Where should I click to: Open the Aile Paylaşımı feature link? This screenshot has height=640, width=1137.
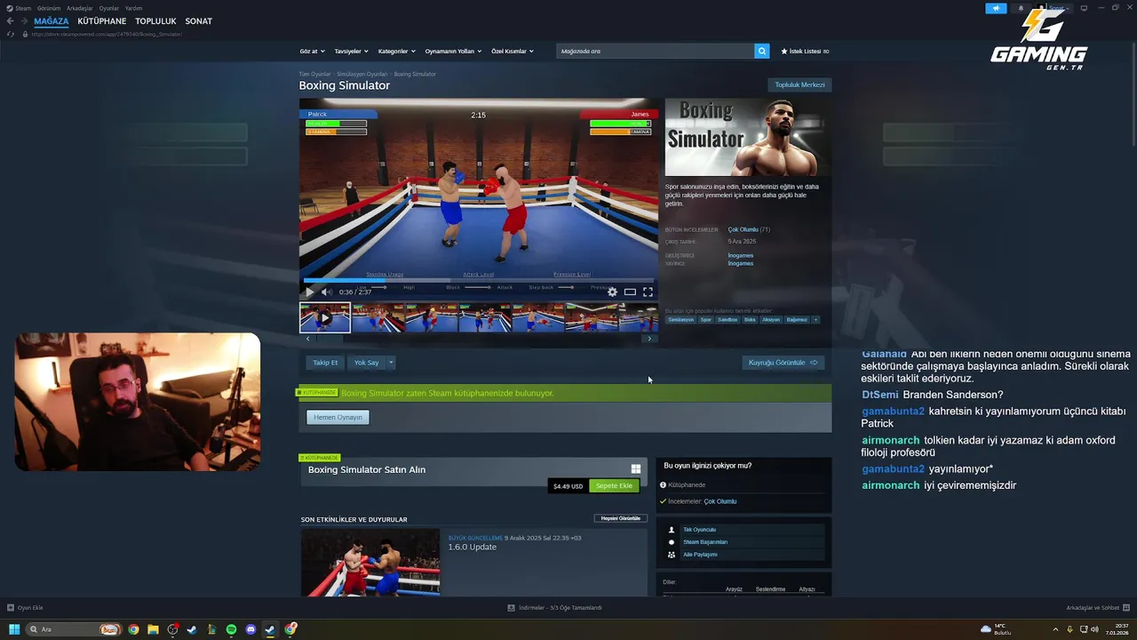(x=700, y=555)
